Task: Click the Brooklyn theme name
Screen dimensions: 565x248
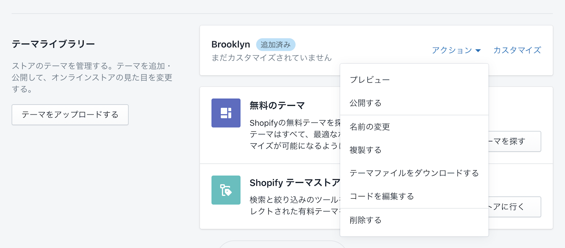Action: (x=231, y=45)
